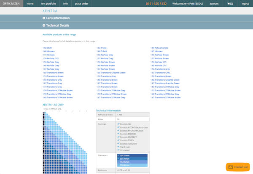Open the 1.60 Tribrid product link
This screenshot has width=253, height=174.
(102, 51)
